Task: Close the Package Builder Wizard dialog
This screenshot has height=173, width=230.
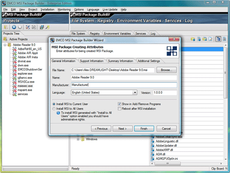Action: [174, 39]
